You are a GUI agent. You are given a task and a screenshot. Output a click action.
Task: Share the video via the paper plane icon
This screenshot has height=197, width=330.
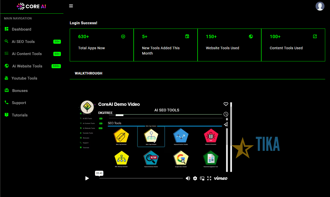(x=226, y=124)
